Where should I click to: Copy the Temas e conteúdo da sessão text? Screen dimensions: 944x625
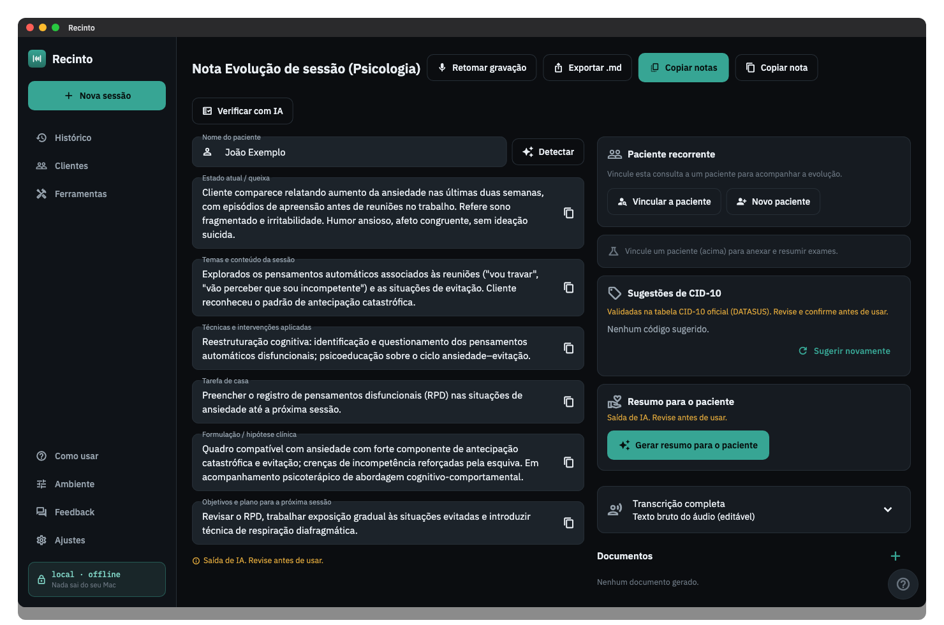pyautogui.click(x=568, y=288)
